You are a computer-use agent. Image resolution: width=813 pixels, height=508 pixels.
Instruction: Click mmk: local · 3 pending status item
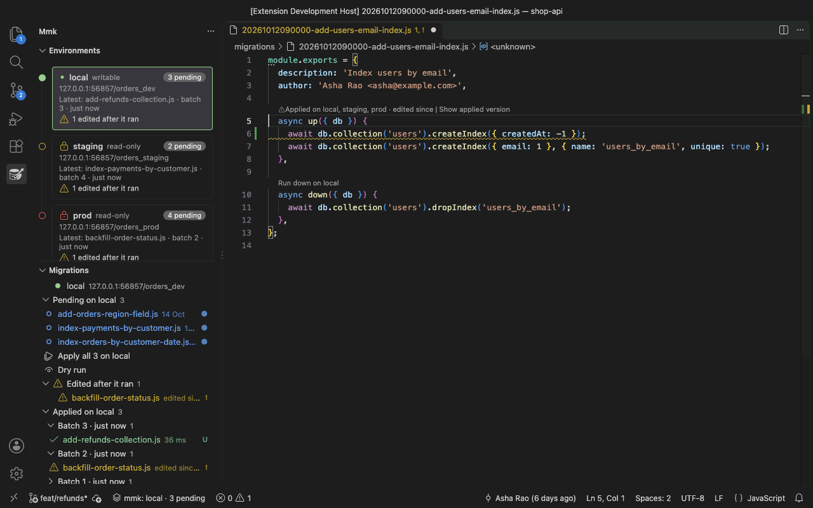click(x=159, y=498)
